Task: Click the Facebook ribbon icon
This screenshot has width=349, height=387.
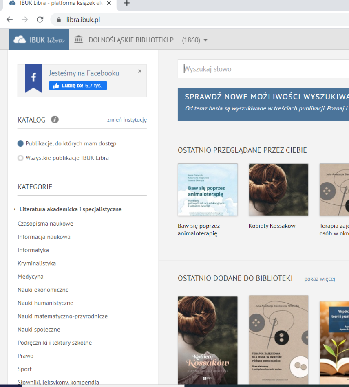Action: coord(33,78)
